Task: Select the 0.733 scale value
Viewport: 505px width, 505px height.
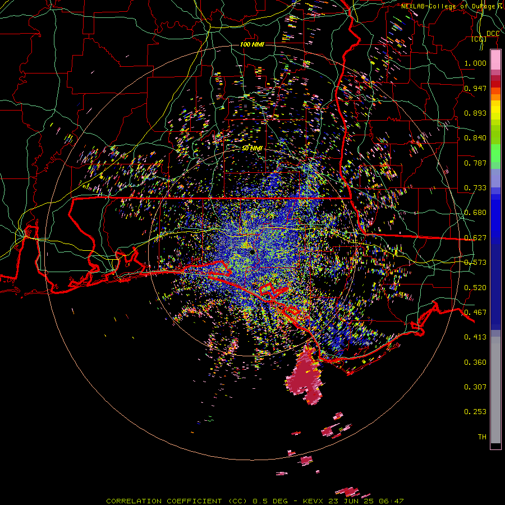Action: 475,188
